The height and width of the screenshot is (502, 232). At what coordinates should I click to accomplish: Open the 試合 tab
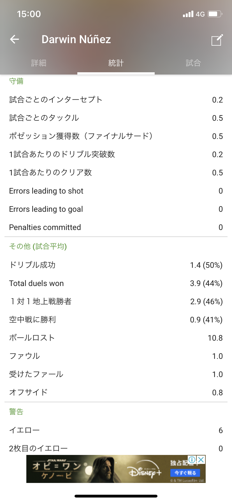coord(193,63)
